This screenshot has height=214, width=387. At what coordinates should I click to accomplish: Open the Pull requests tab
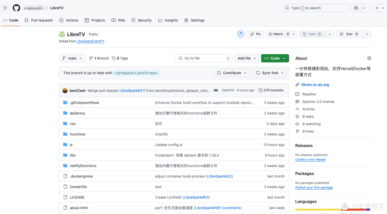click(39, 20)
